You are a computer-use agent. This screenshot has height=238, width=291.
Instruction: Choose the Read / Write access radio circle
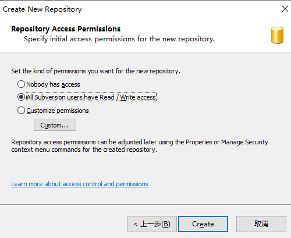point(21,97)
